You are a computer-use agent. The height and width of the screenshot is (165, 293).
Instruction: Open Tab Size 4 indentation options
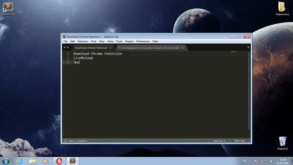coord(219,141)
